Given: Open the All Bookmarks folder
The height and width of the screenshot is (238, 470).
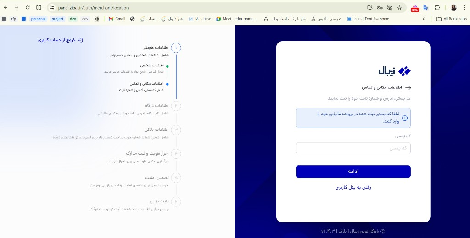Looking at the screenshot, I should [x=452, y=19].
